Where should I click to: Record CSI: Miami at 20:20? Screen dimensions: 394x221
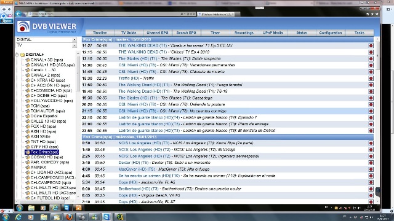371,104
